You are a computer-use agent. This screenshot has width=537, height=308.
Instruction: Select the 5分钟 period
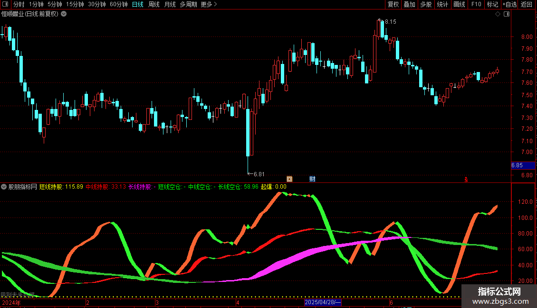[55, 4]
